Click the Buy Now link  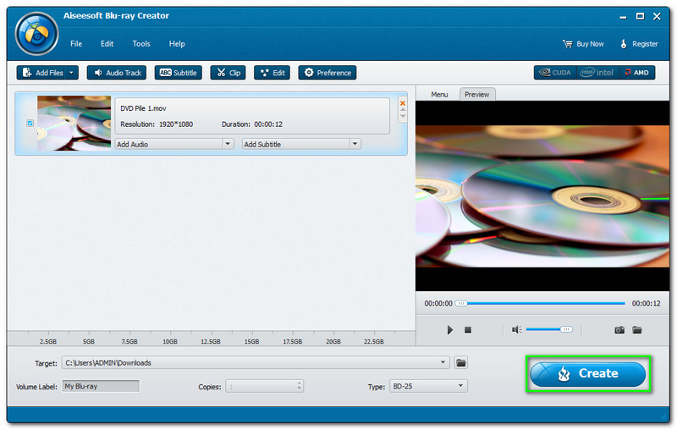(584, 44)
